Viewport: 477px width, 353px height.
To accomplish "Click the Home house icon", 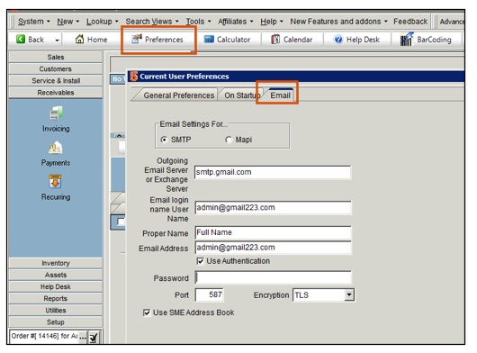I will coord(80,39).
